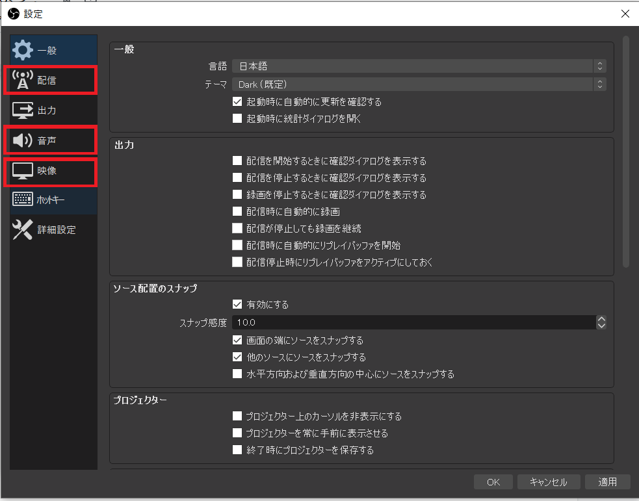Uncheck 他のソースにソースをスナップする
Screen dimensions: 639x501
(x=237, y=357)
